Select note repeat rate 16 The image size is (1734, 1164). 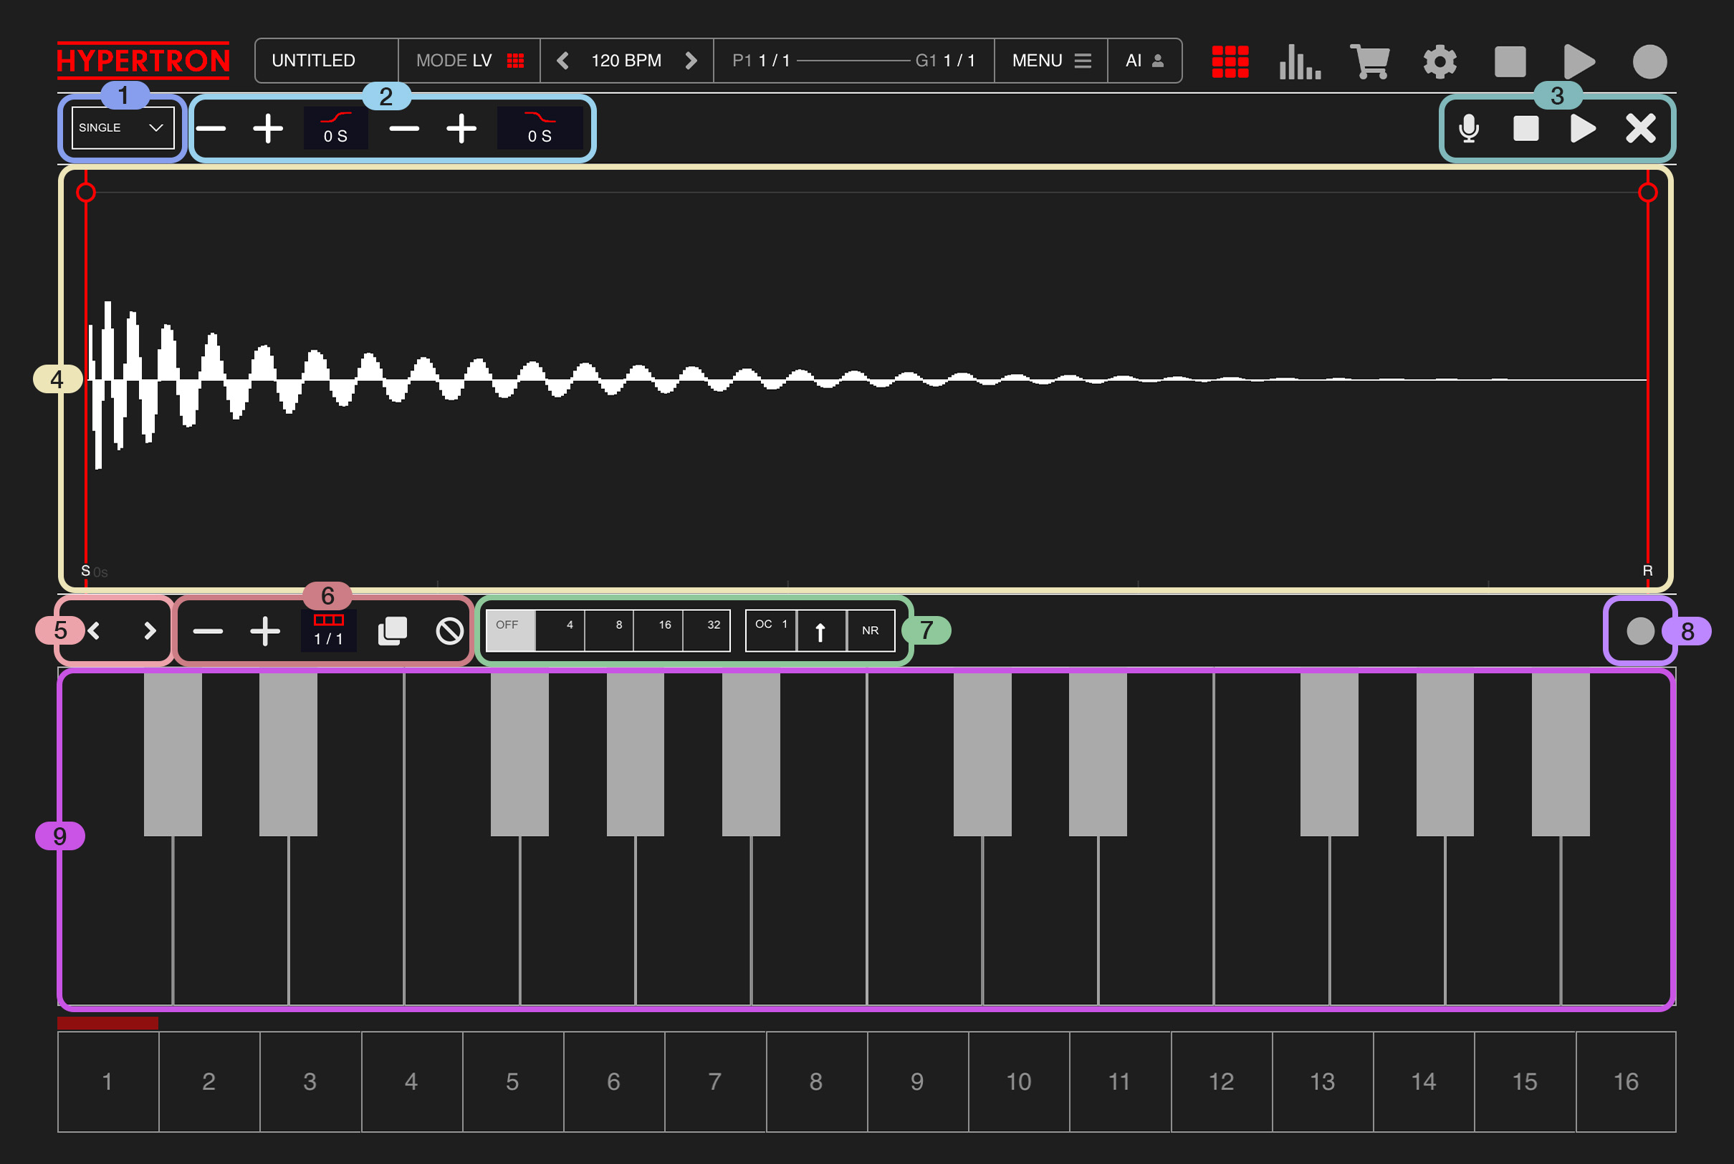pyautogui.click(x=657, y=630)
